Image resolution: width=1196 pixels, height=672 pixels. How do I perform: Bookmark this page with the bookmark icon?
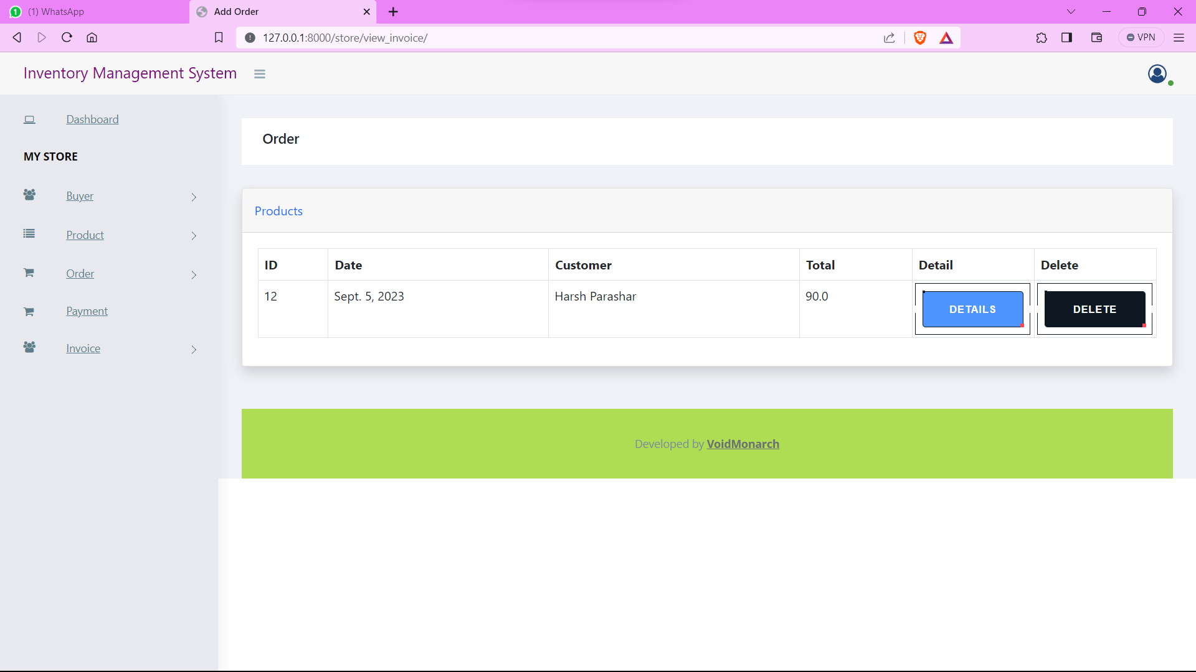pos(219,38)
